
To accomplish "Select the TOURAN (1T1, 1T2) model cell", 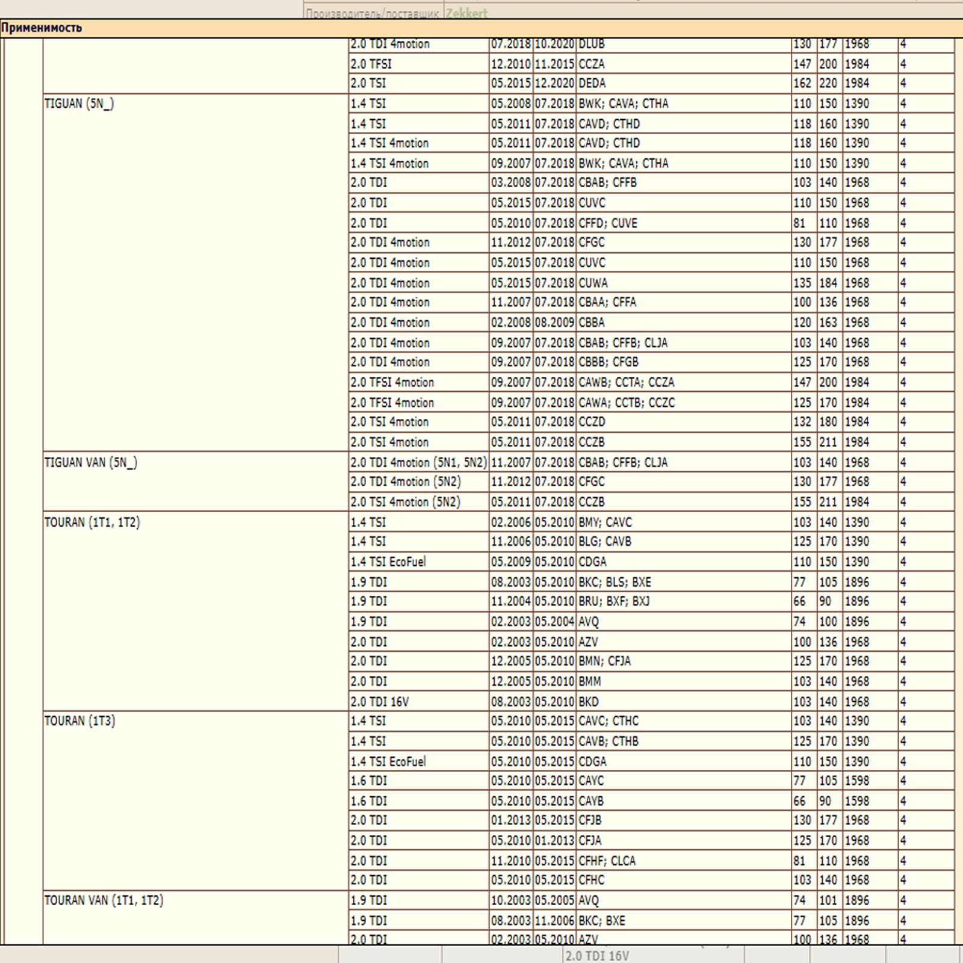I will tap(92, 522).
